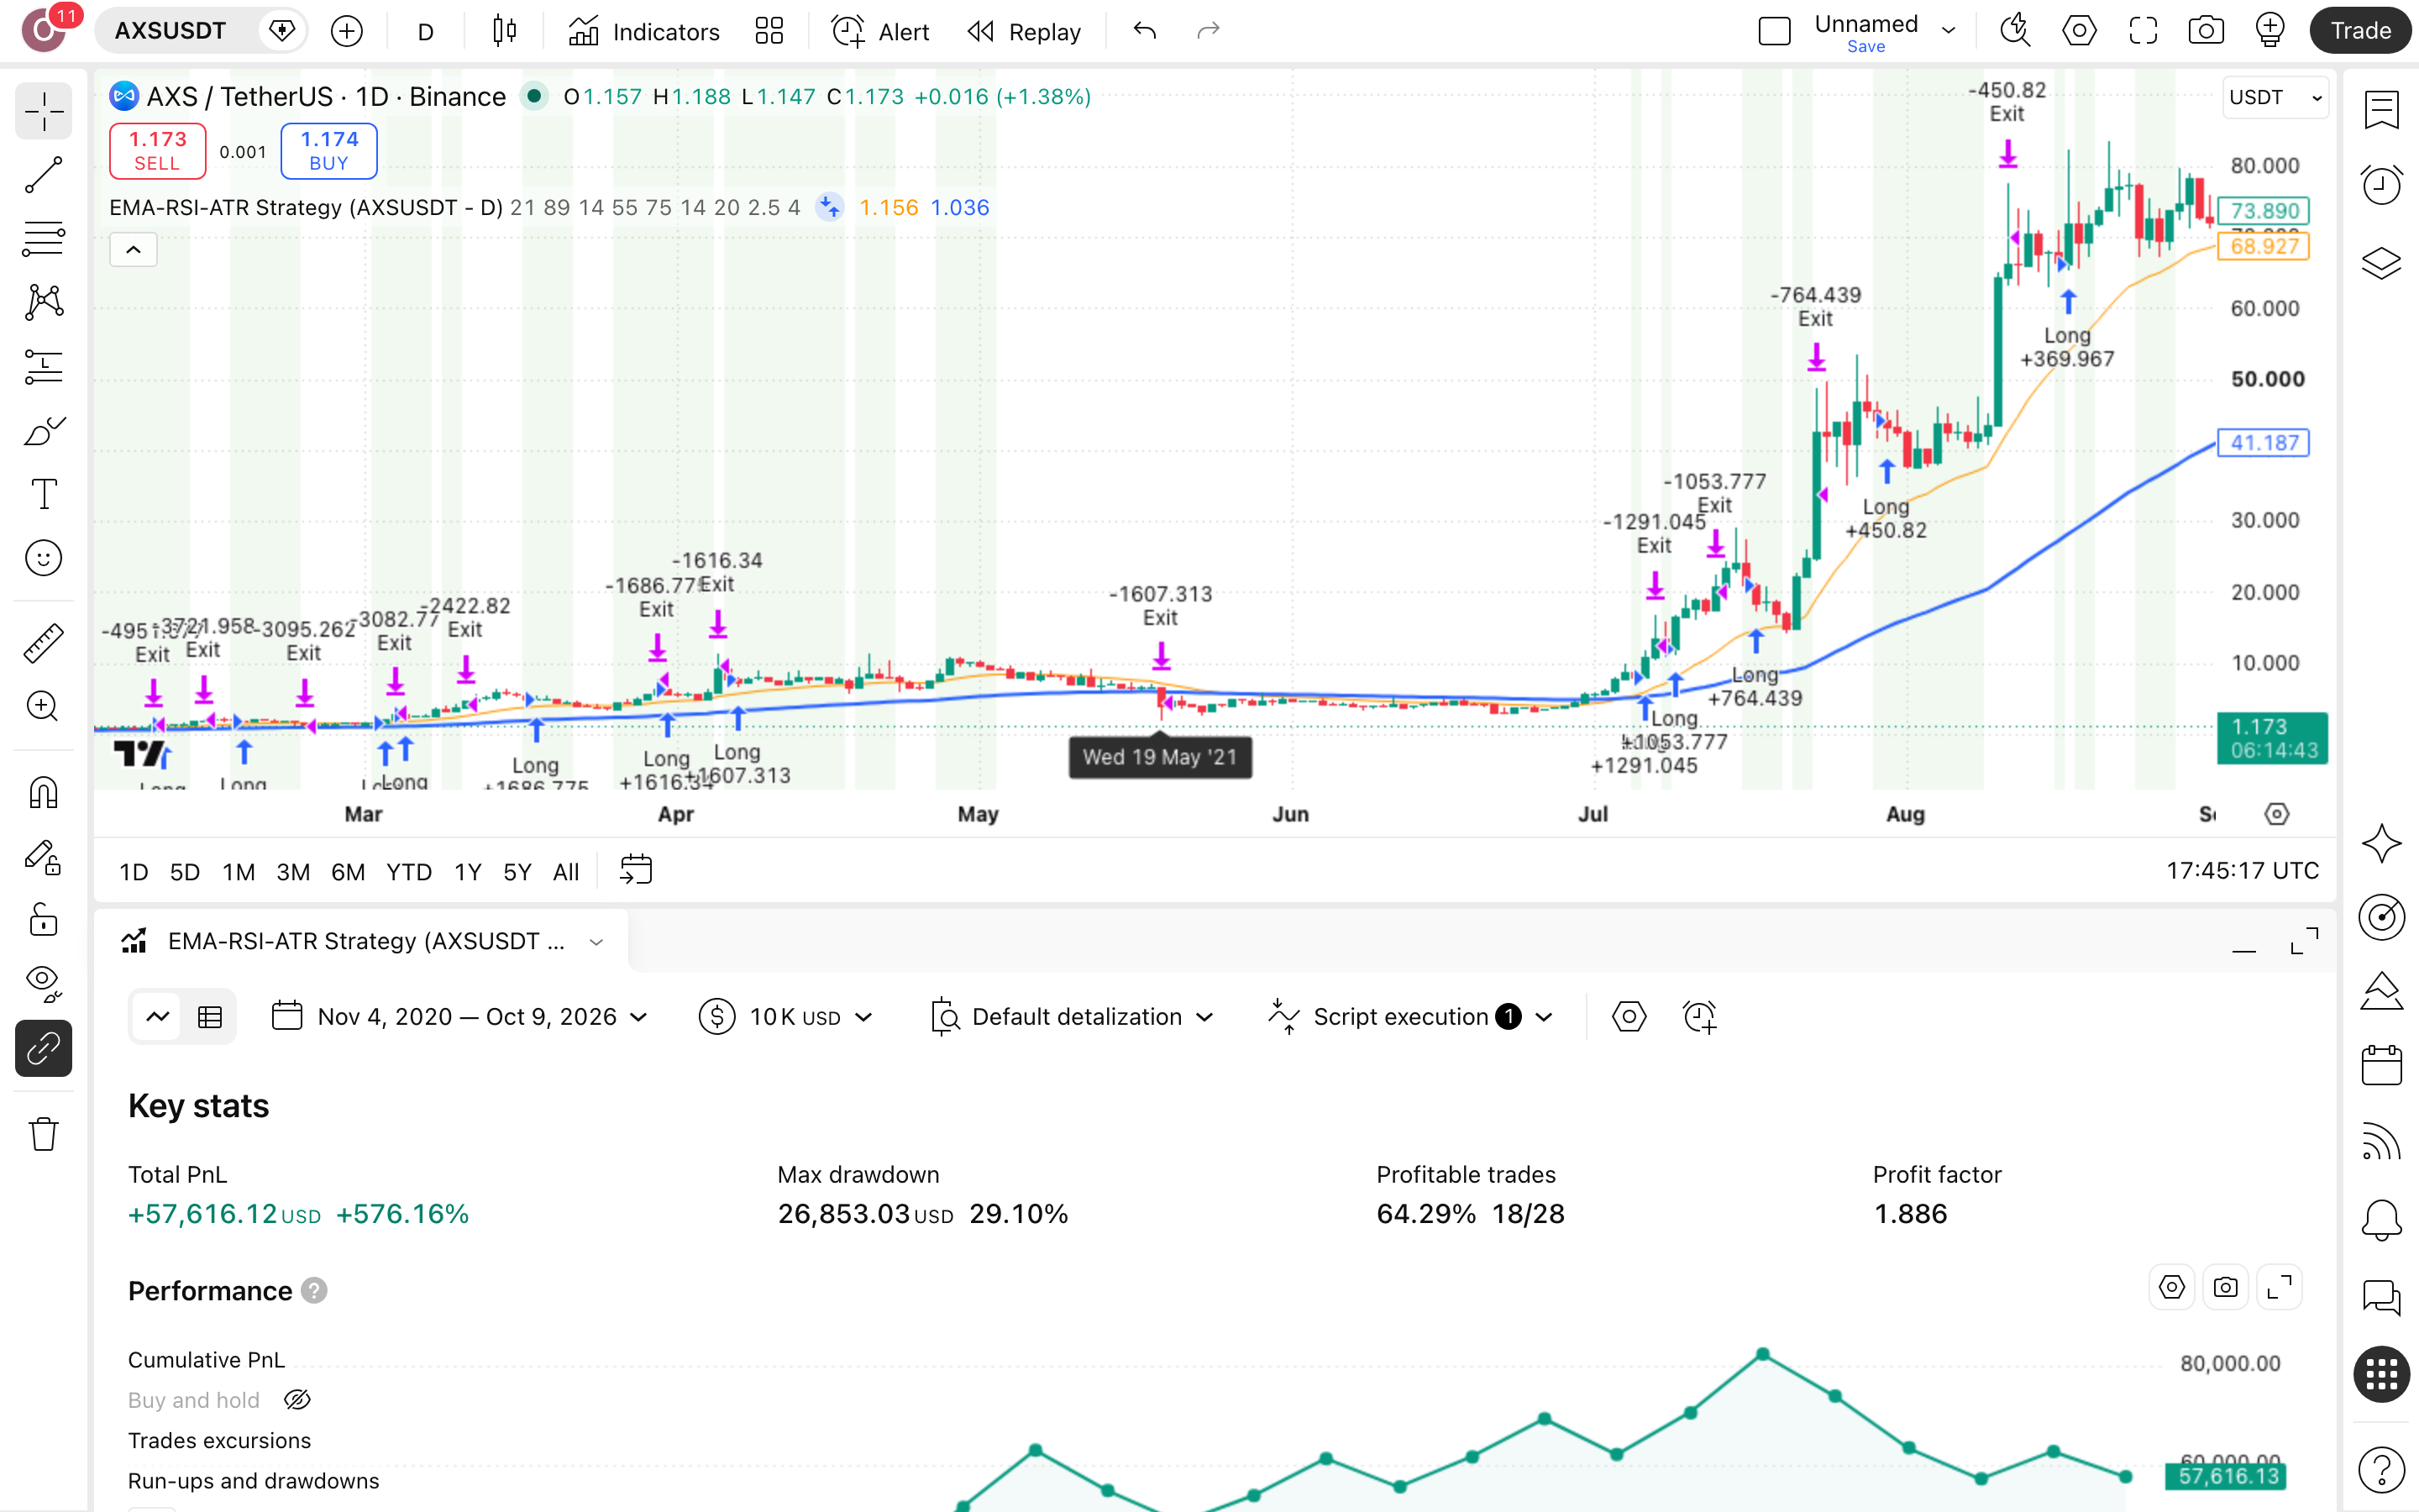Screen dimensions: 2419x1512
Task: Click the Indicators button
Action: (x=643, y=31)
